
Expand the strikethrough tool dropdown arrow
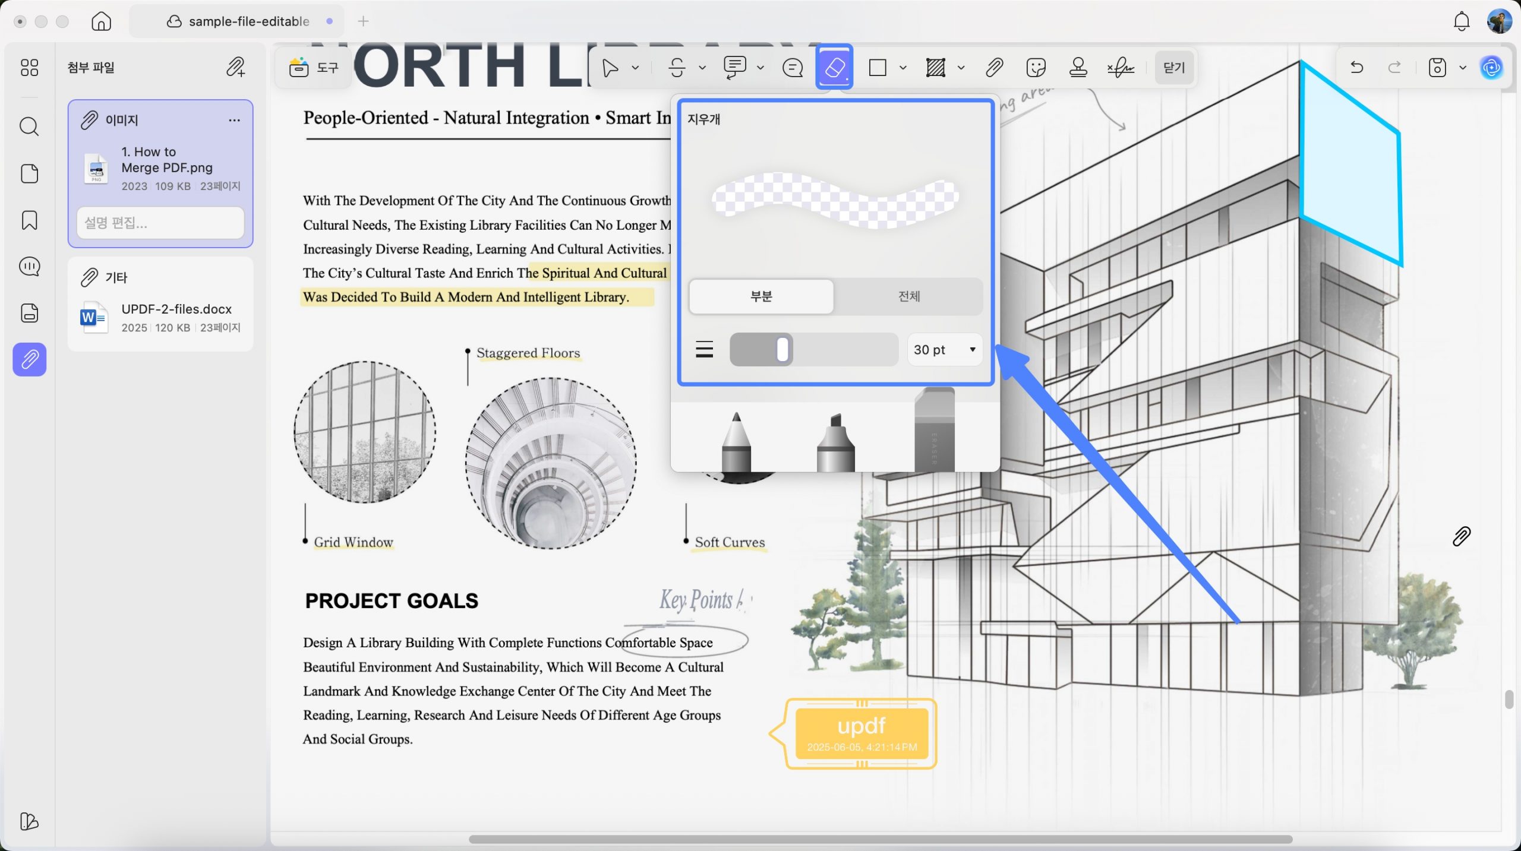point(702,68)
